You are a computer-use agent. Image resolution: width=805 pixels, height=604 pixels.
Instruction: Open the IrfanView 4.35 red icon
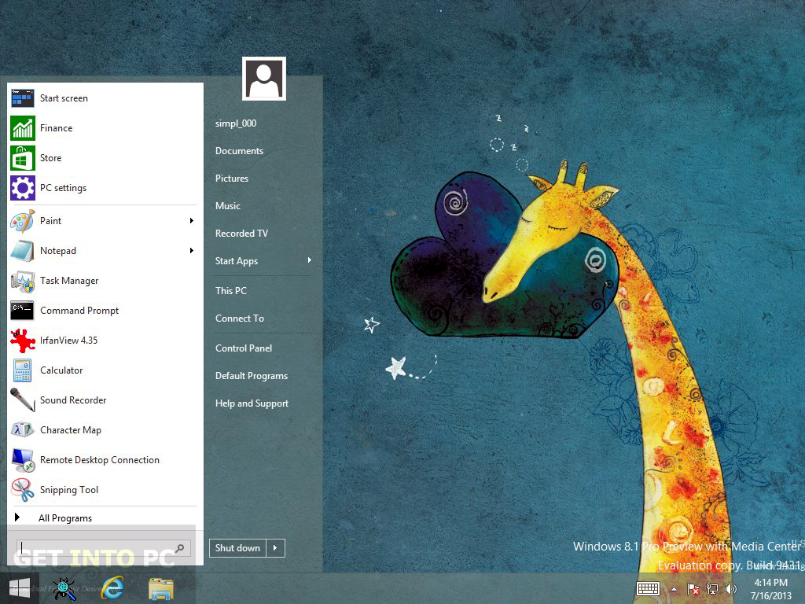point(23,341)
